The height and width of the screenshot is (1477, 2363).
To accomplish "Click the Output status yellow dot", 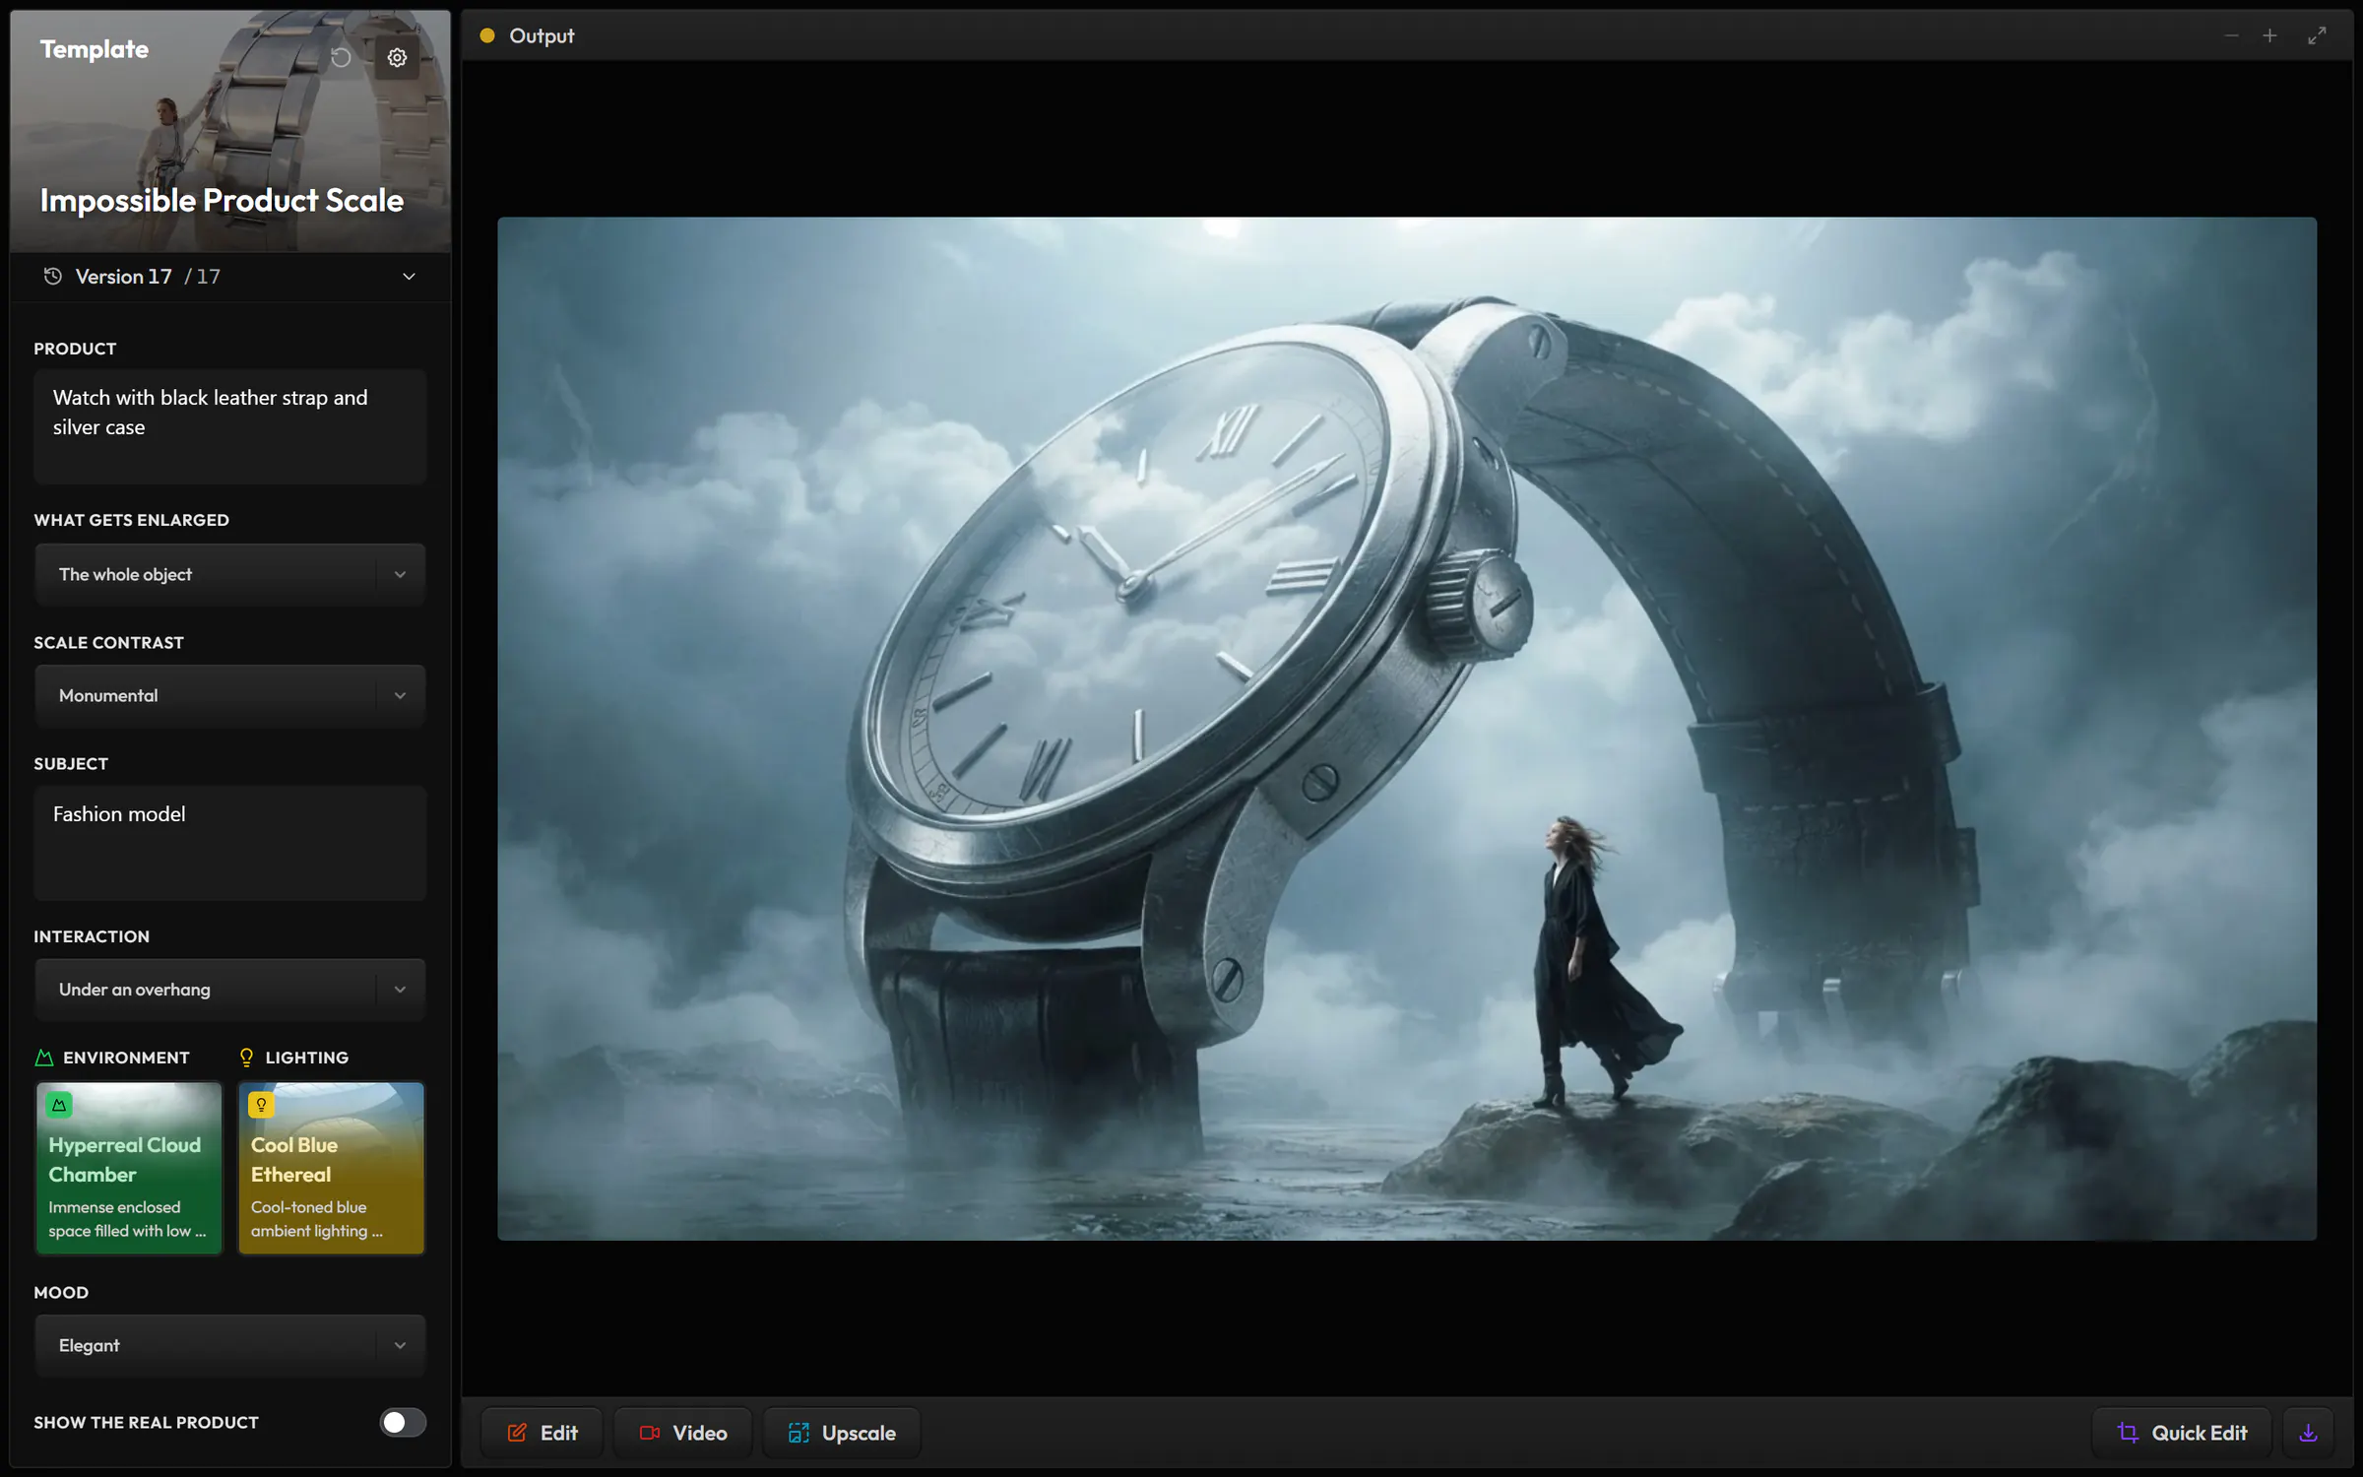I will pyautogui.click(x=486, y=35).
